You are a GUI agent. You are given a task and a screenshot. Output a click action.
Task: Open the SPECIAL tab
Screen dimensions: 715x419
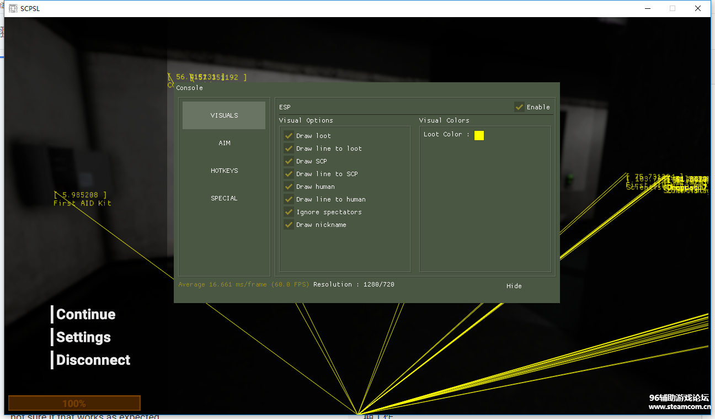point(224,198)
